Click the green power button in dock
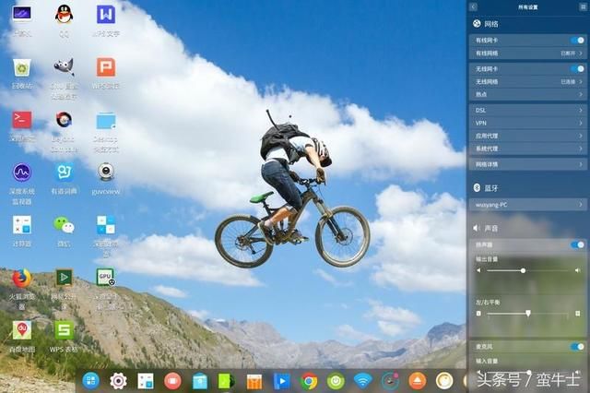Viewport: 590px width, 393px height. [336, 381]
